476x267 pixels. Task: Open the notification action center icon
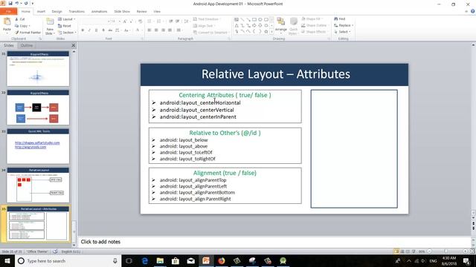coord(466,260)
